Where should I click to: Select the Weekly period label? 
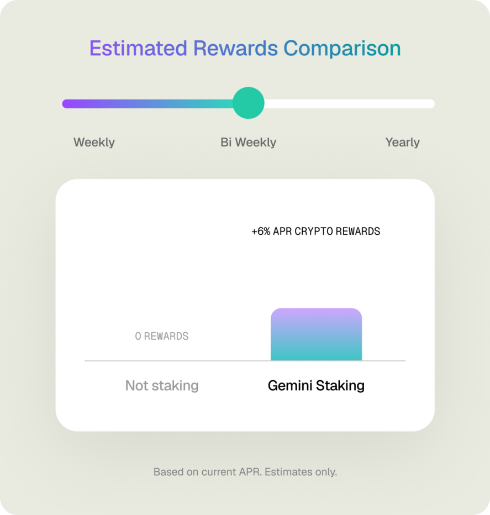point(94,143)
